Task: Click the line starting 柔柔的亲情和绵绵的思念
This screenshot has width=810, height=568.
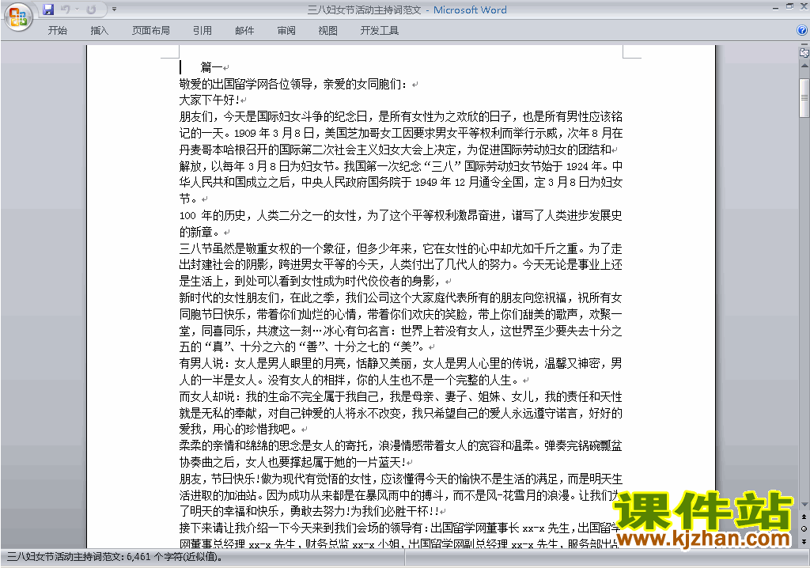Action: point(401,445)
